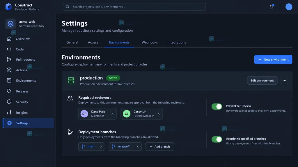Image resolution: width=298 pixels, height=167 pixels.
Task: Click the Active status badge
Action: point(113,78)
